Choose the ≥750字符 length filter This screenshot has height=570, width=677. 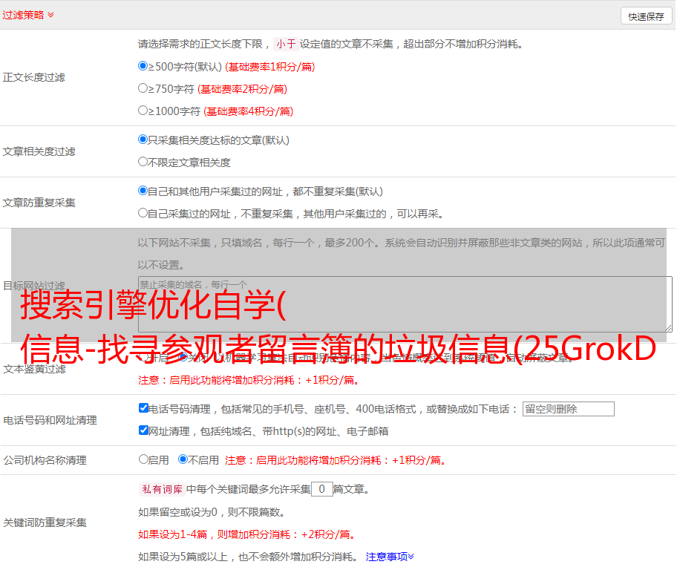click(143, 88)
